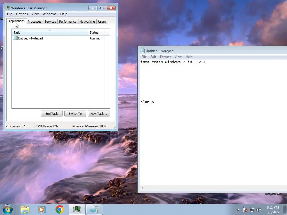Open the Edit menu in Notepad

153,57
